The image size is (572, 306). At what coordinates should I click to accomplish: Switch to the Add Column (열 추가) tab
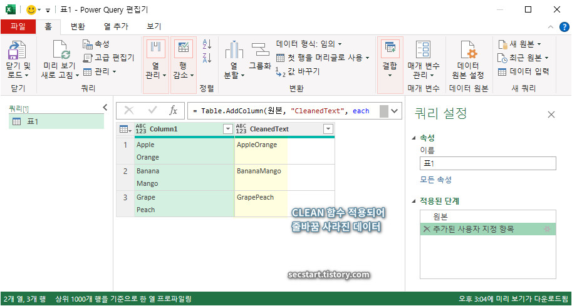tap(116, 26)
